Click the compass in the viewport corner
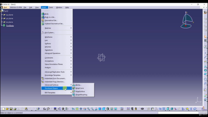This screenshot has height=117, width=208. pos(187,20)
